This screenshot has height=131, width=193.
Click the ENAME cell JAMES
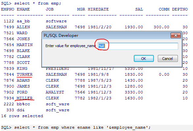tap(23, 86)
